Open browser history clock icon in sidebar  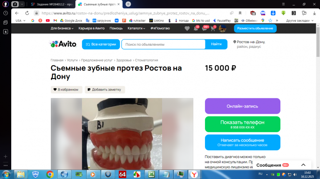5,13
